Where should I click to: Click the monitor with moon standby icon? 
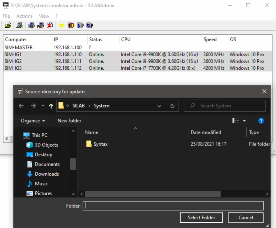click(80, 26)
